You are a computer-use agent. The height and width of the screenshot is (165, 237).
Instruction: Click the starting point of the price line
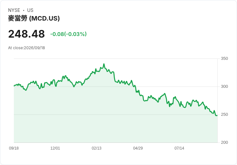pos(14,86)
